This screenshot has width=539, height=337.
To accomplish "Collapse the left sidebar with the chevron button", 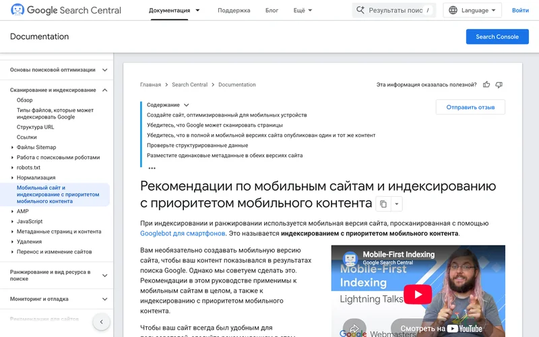I will [x=102, y=322].
